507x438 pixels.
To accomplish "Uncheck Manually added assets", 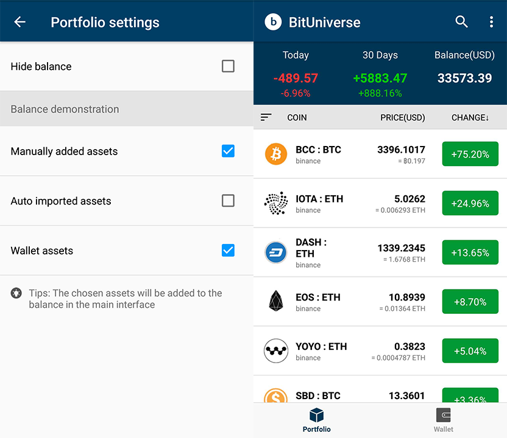I will [228, 151].
